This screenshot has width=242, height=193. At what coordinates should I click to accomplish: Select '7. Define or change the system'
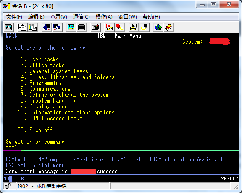[x=65, y=95]
